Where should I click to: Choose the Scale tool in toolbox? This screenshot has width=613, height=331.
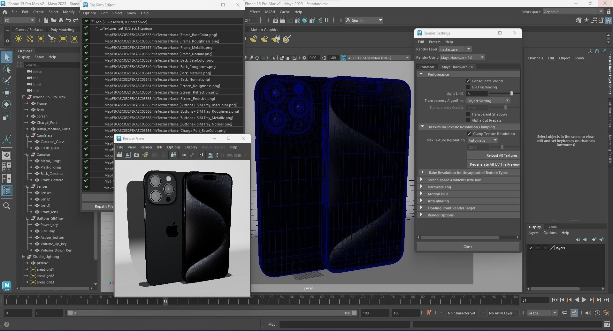coord(7,116)
